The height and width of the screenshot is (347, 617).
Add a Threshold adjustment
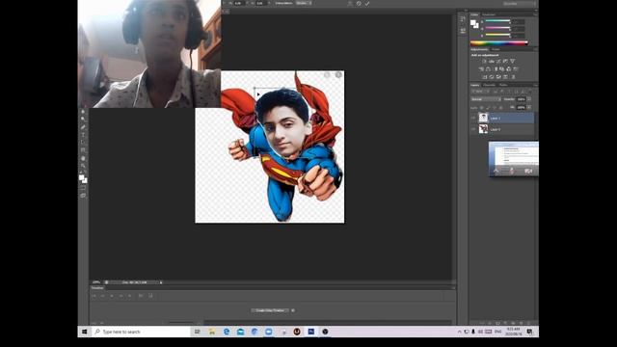498,77
